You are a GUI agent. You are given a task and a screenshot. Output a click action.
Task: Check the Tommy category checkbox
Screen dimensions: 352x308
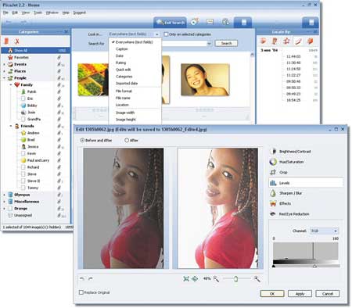point(23,188)
